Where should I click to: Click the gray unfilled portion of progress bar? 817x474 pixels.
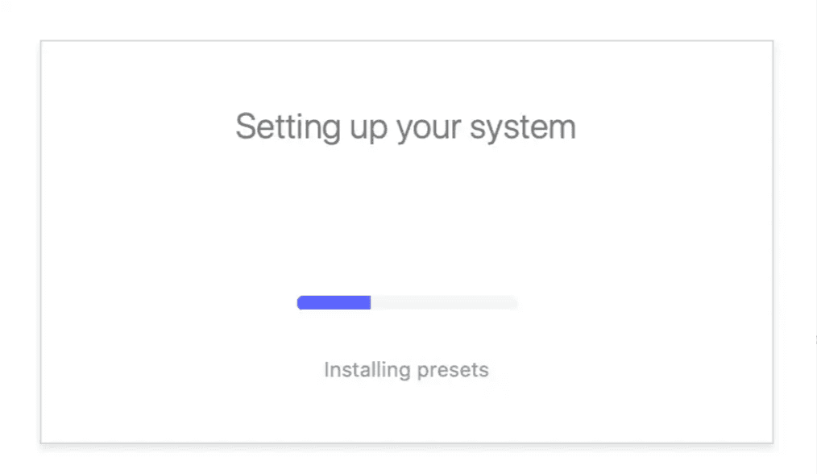[443, 303]
